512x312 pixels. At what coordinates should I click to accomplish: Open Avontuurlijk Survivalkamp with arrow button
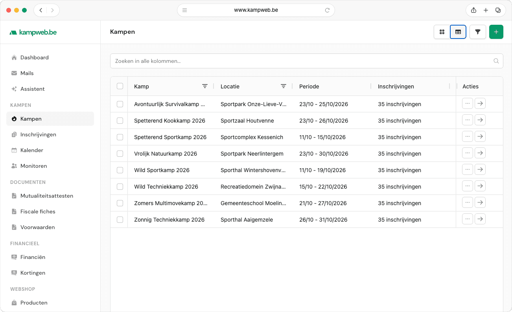480,104
